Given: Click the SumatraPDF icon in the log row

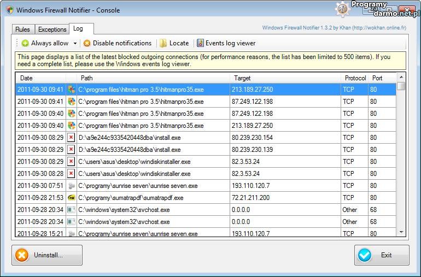Looking at the screenshot, I should tap(71, 198).
